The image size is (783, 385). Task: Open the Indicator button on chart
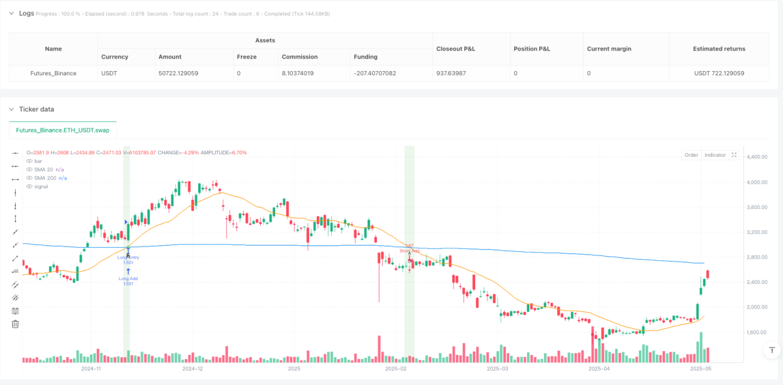pos(715,155)
